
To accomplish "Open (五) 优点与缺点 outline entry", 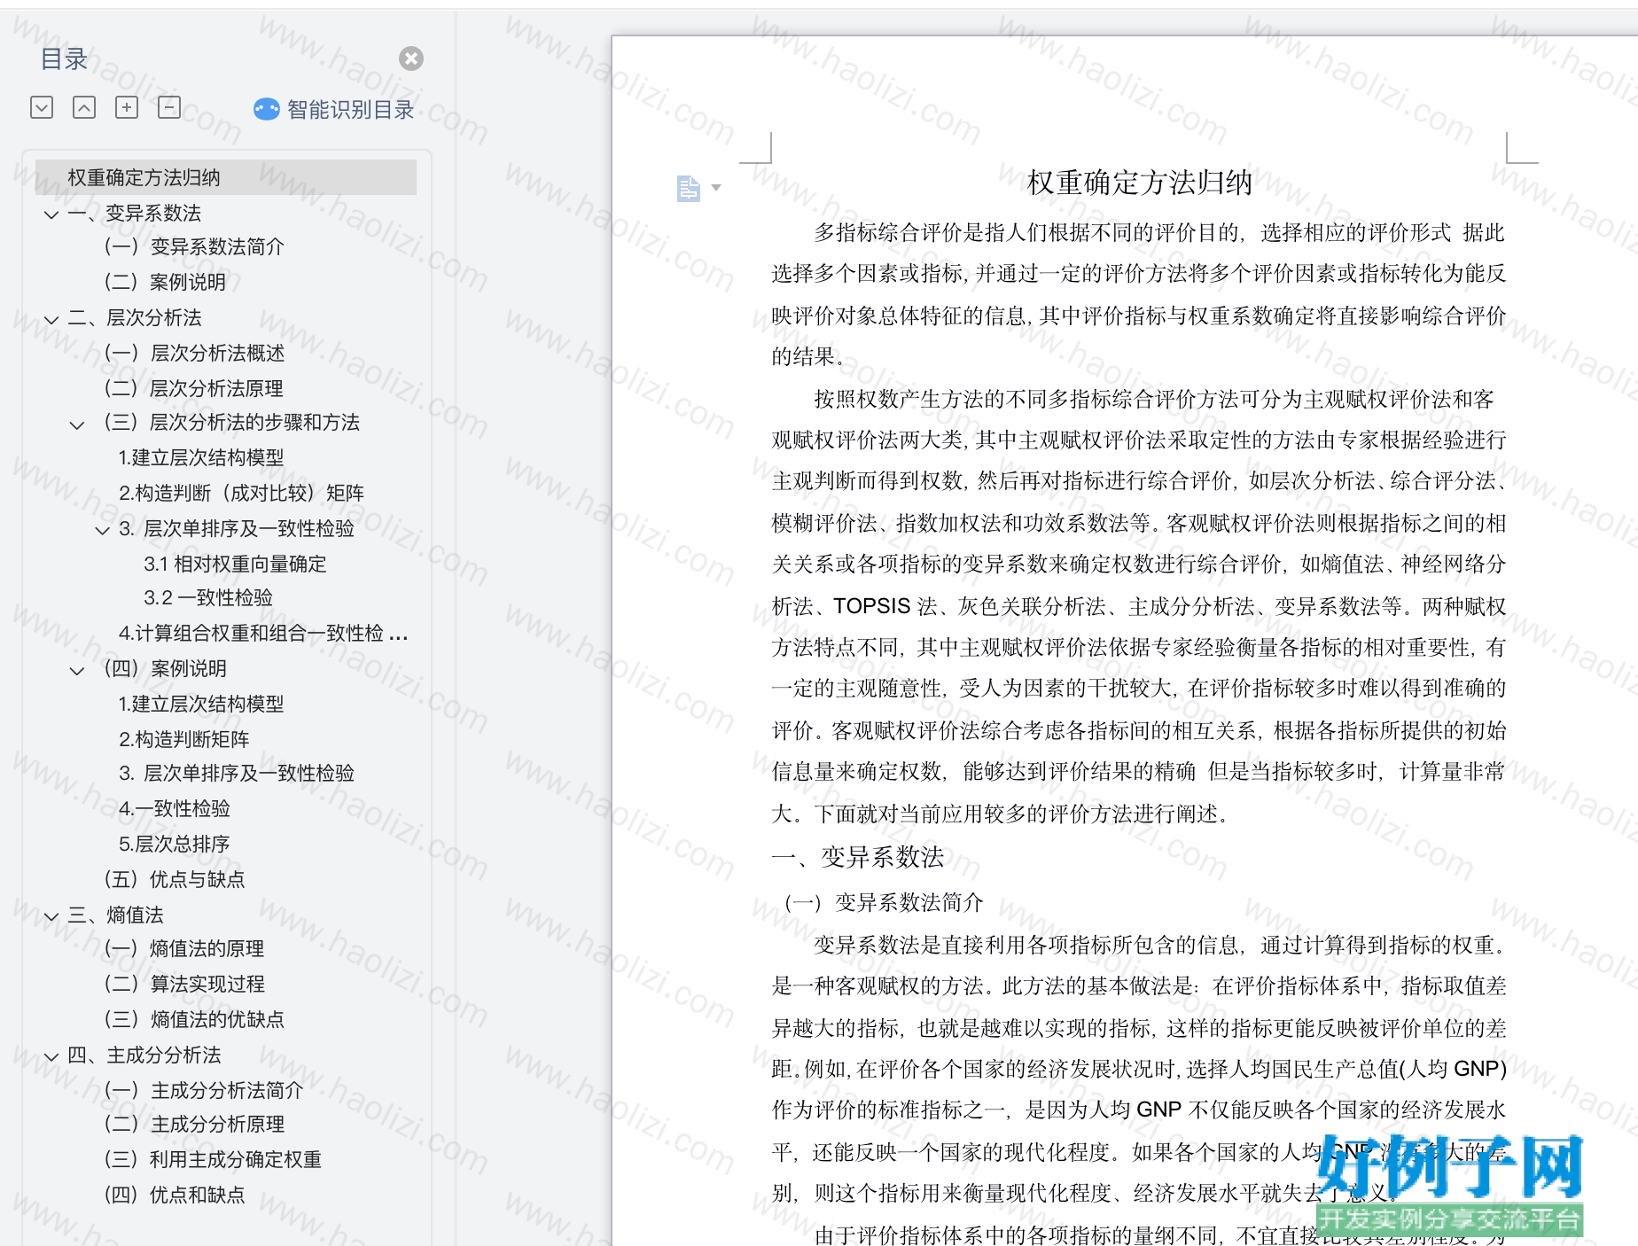I will (x=174, y=879).
